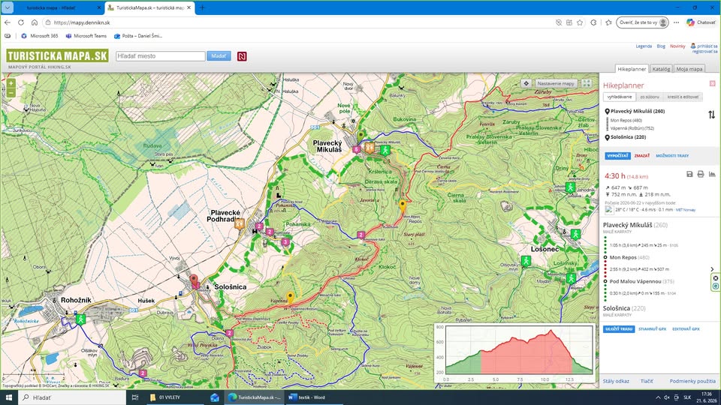This screenshot has width=721, height=405.
Task: Open Moja mapa tab
Action: [x=689, y=69]
